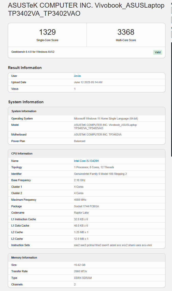Click the Operating System row label
The width and height of the screenshot is (172, 291).
pos(22,118)
